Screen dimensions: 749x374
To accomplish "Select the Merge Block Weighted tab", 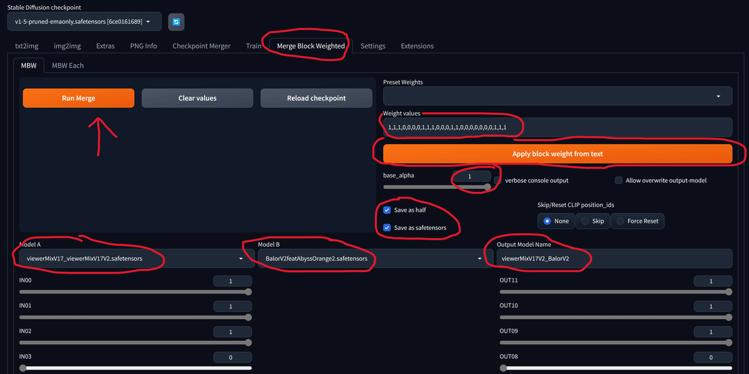I will click(311, 46).
